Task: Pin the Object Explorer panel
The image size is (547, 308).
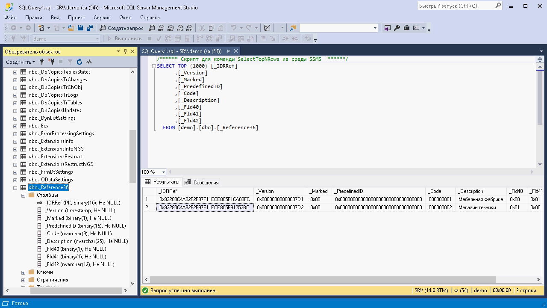Action: click(x=125, y=51)
